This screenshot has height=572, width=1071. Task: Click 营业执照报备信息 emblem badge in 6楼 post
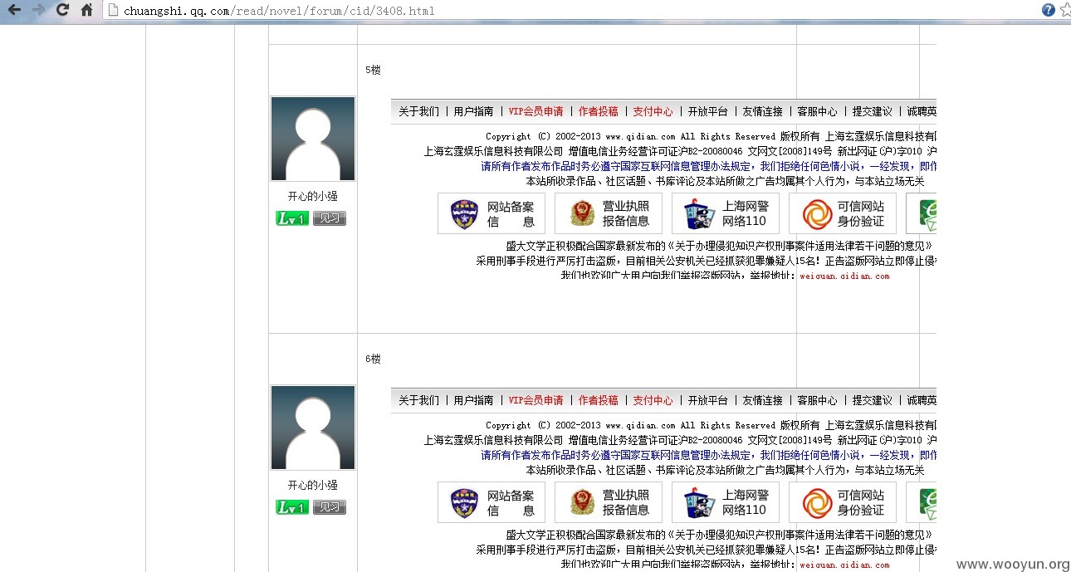609,502
